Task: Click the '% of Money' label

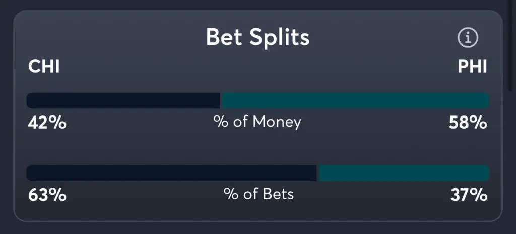Action: click(257, 122)
